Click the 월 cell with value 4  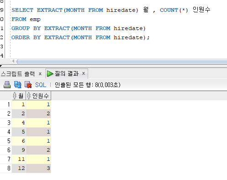(x=19, y=123)
